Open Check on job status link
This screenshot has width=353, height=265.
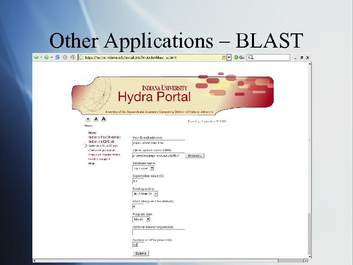coord(102,150)
